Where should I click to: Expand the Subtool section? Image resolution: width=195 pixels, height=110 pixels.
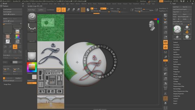[x=175, y=42]
